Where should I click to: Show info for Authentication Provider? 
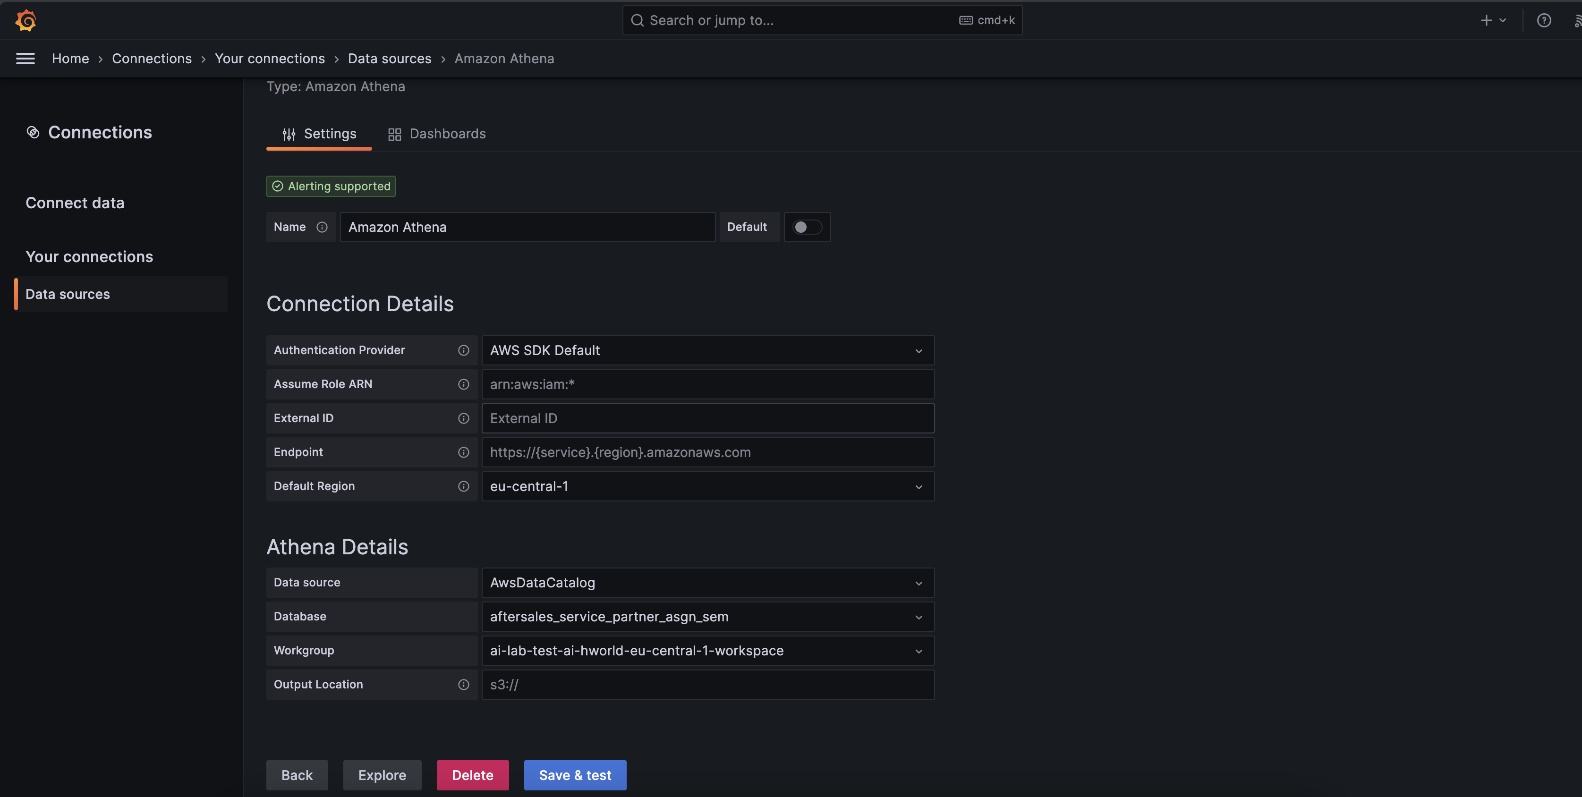(x=464, y=350)
